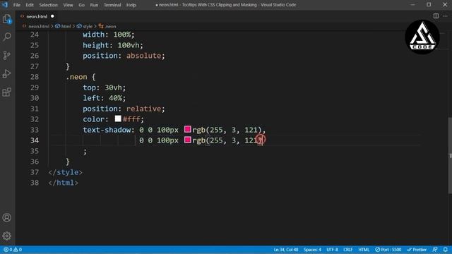Open the Extensions view
The width and height of the screenshot is (452, 254).
7,92
